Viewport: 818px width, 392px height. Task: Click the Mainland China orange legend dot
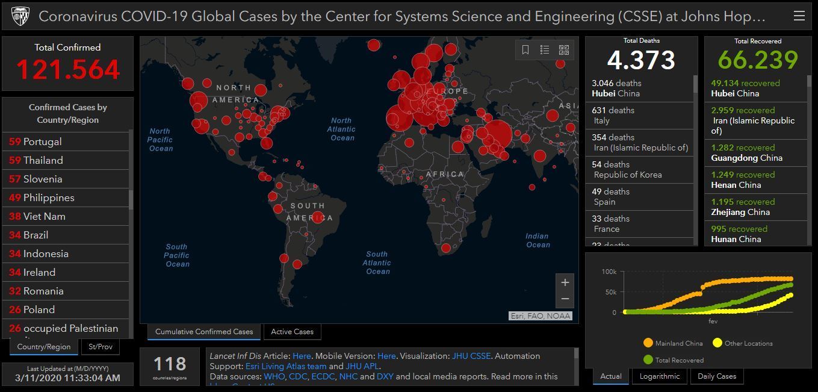(x=648, y=343)
